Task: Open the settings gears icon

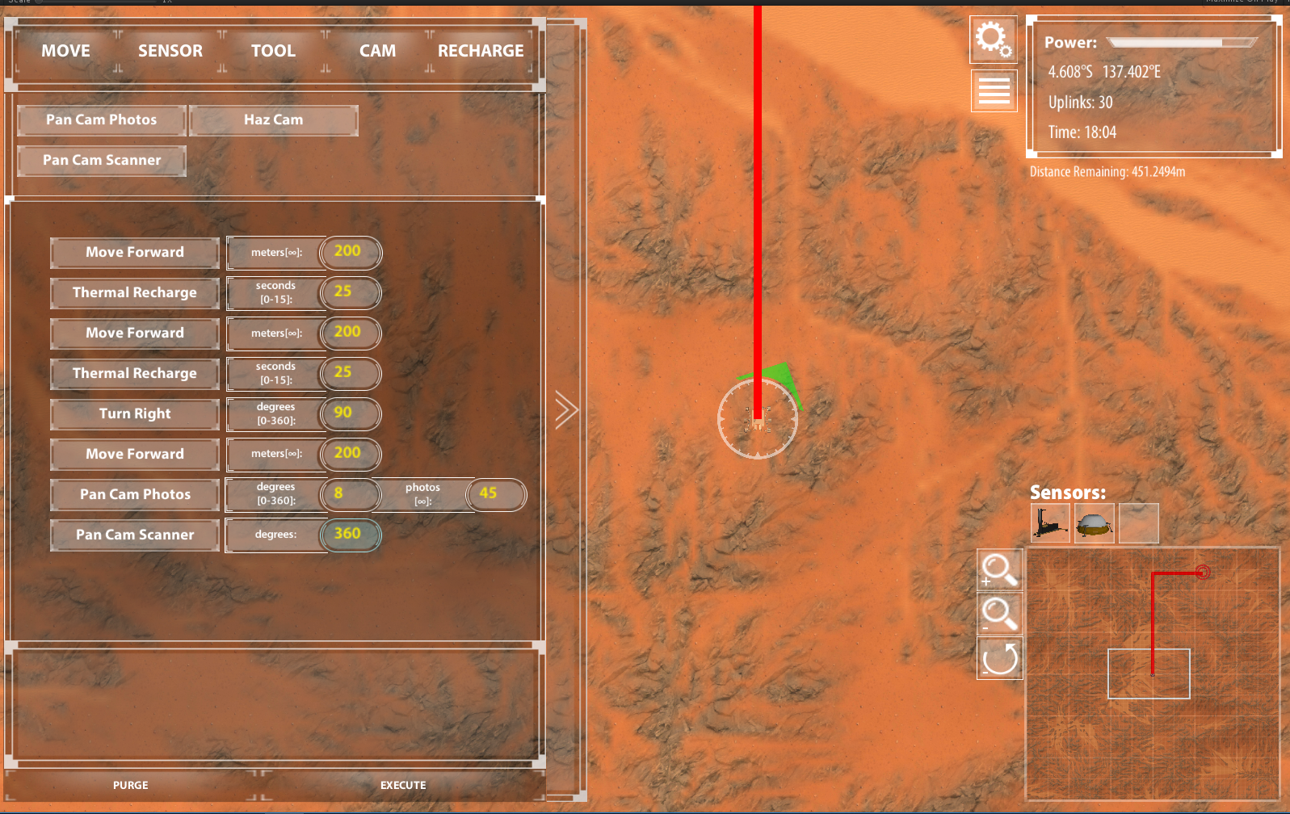Action: tap(993, 40)
